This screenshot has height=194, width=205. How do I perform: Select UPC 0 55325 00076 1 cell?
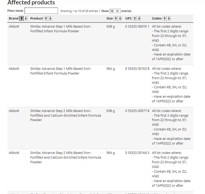pyautogui.click(x=137, y=27)
